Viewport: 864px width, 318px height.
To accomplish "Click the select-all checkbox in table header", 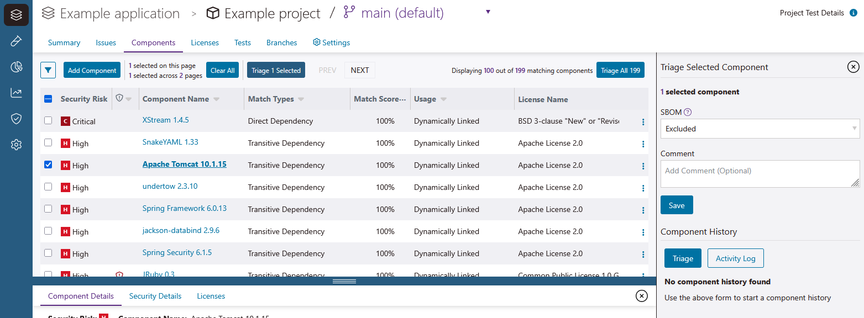I will 48,98.
